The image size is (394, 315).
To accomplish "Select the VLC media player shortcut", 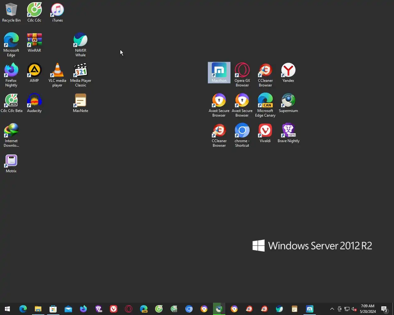I will (57, 75).
